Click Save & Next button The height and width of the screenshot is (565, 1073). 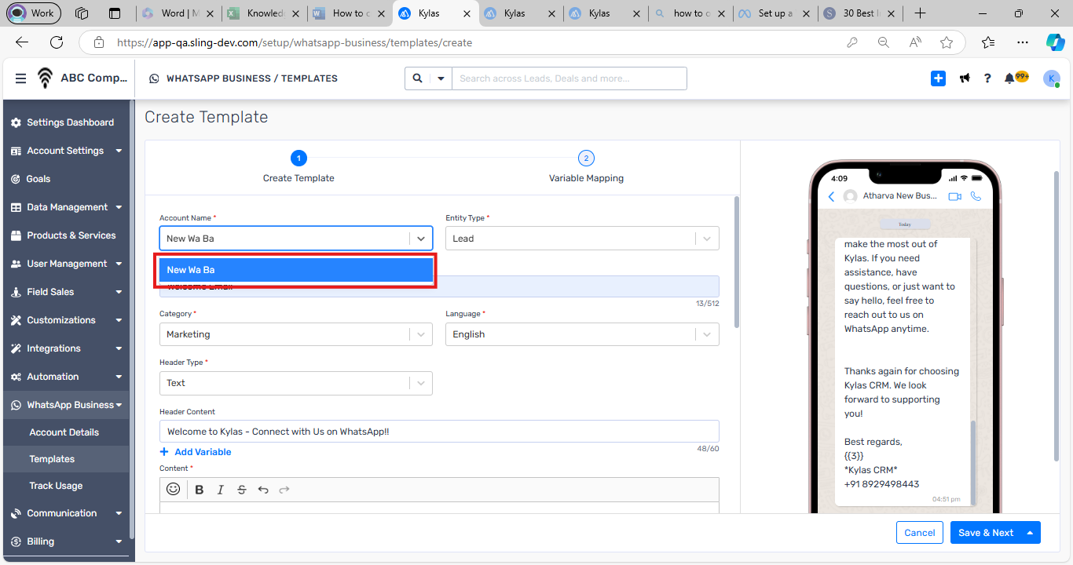986,532
